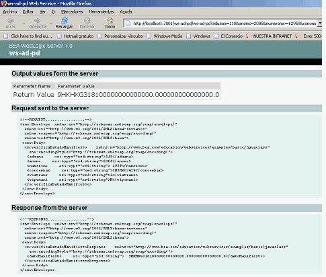Open the Herramientas menu
The height and width of the screenshot is (277, 326).
click(x=101, y=11)
